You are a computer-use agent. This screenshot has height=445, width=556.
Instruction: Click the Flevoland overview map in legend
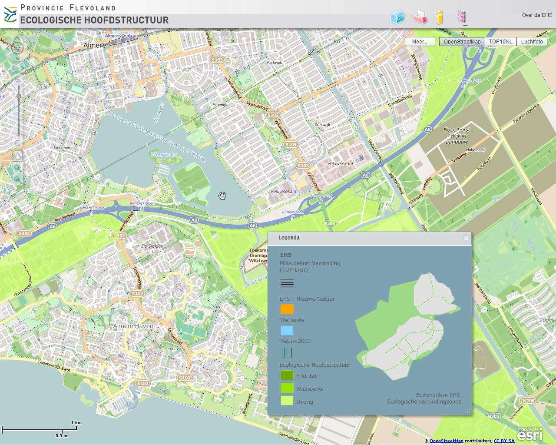click(x=406, y=326)
